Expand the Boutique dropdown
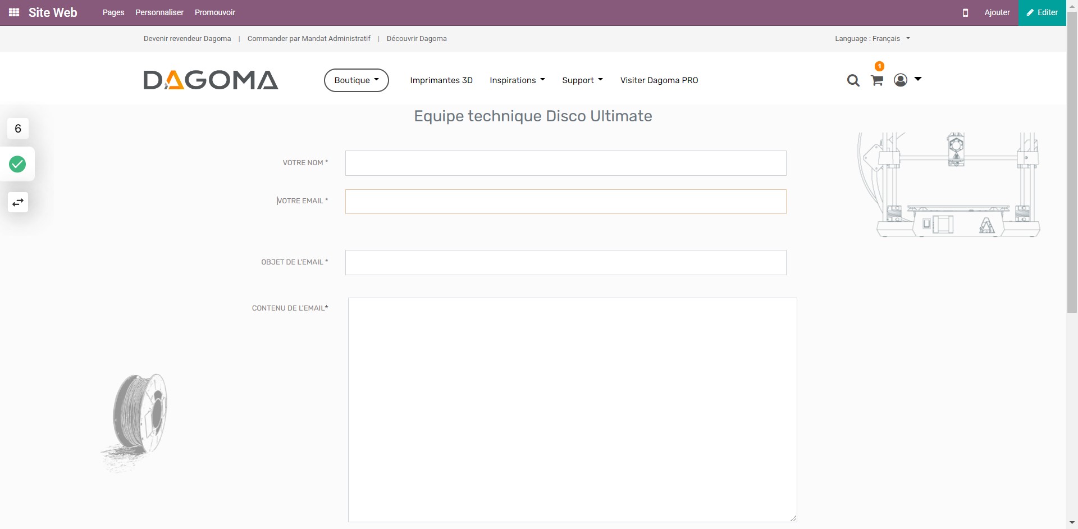The width and height of the screenshot is (1078, 529). 357,80
